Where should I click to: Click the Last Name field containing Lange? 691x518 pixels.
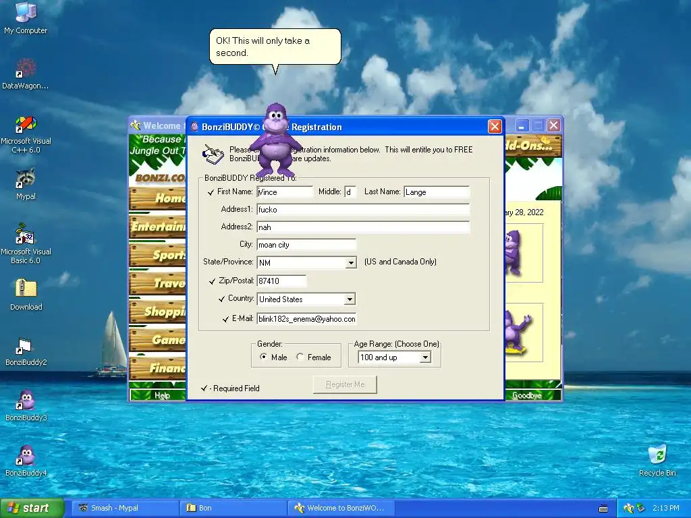[437, 192]
